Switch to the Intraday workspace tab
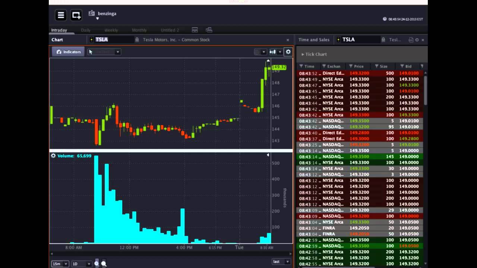 coord(59,30)
